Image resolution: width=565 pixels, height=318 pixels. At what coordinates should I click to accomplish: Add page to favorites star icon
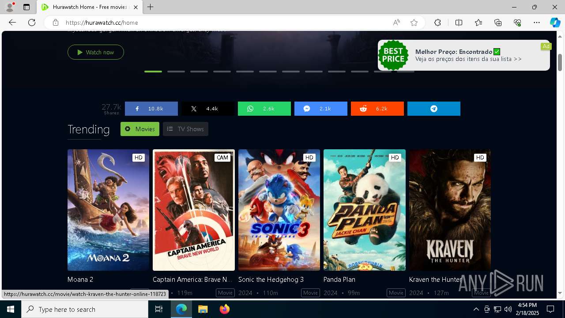(x=414, y=23)
